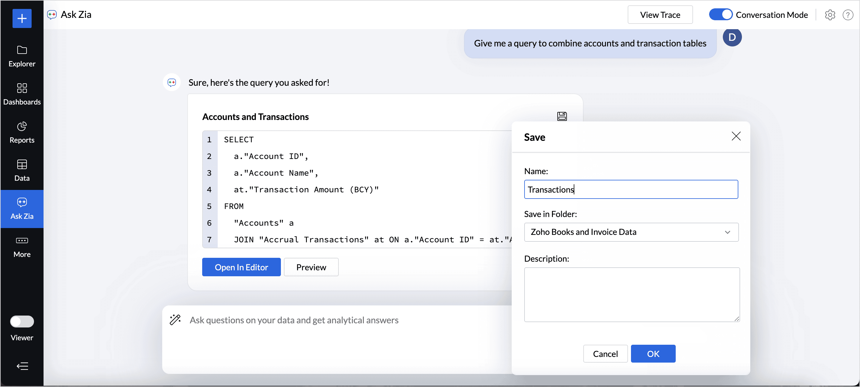The width and height of the screenshot is (860, 387).
Task: Click OK in the Save dialog
Action: [x=653, y=353]
